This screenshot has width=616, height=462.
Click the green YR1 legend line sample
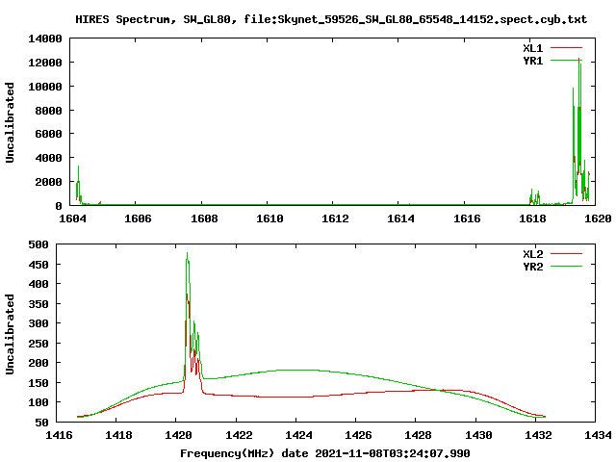(x=566, y=61)
